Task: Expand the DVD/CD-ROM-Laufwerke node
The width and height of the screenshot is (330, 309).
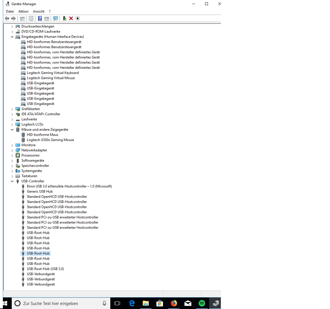Action: 12,32
